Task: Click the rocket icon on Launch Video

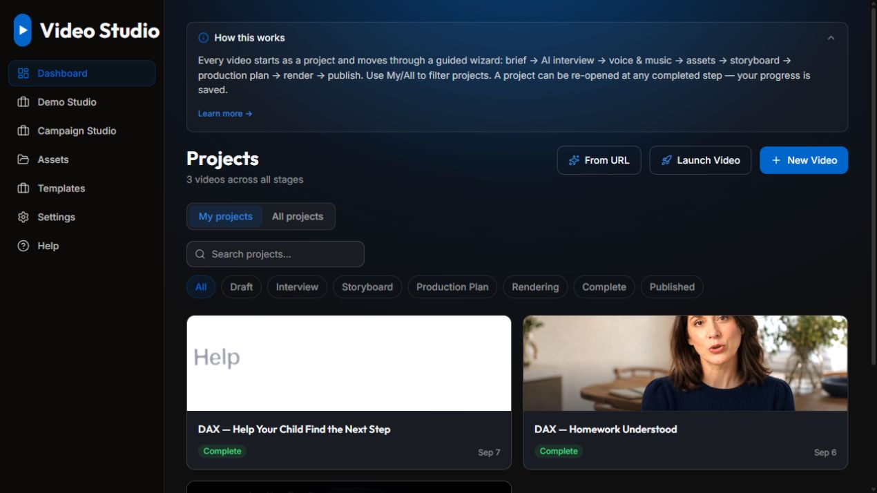Action: click(666, 160)
